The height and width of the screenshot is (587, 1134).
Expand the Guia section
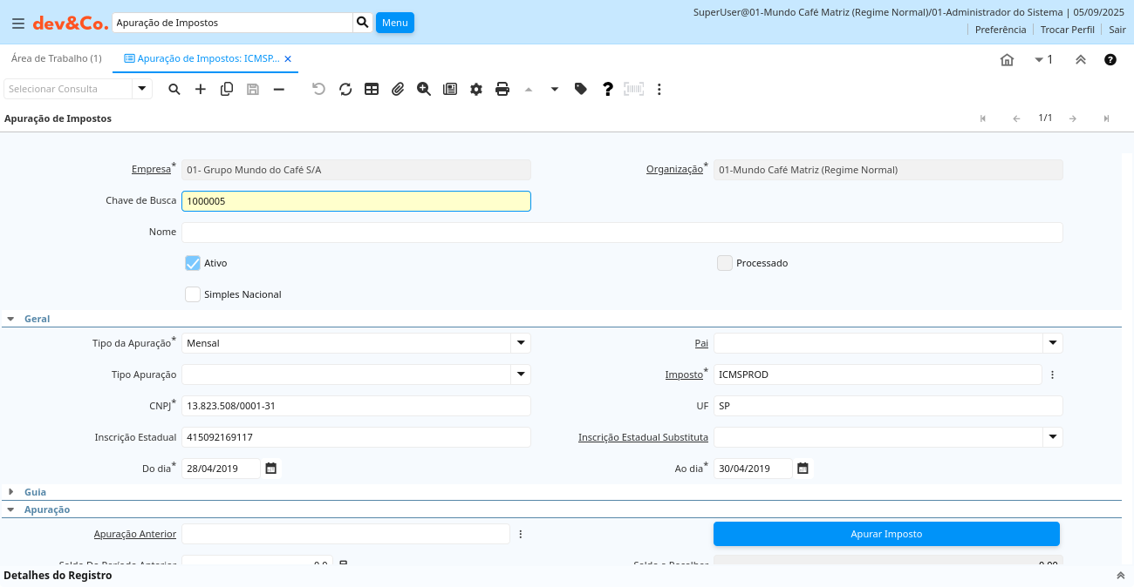11,492
